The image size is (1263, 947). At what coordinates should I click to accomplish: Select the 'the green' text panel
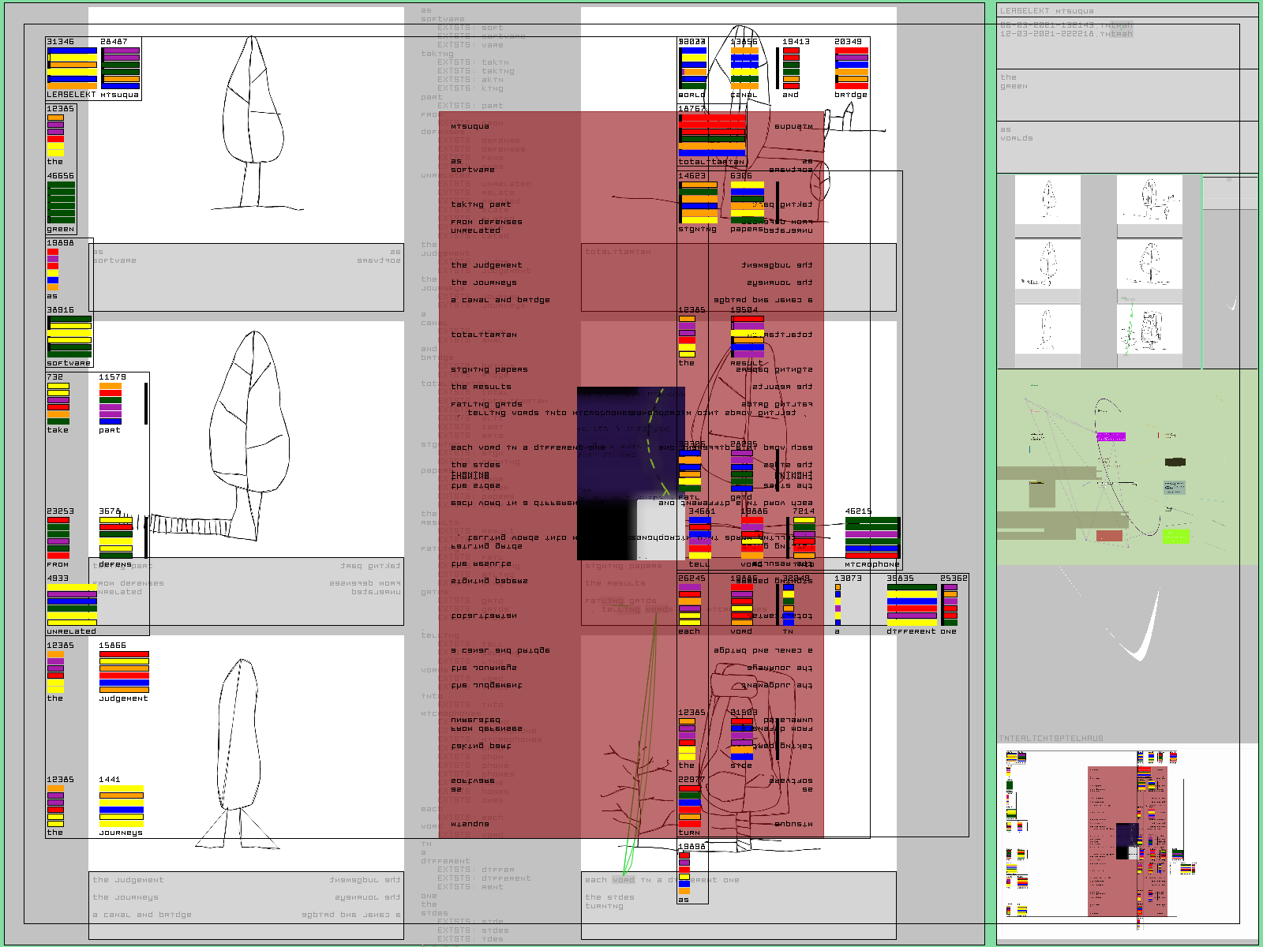coord(1126,95)
